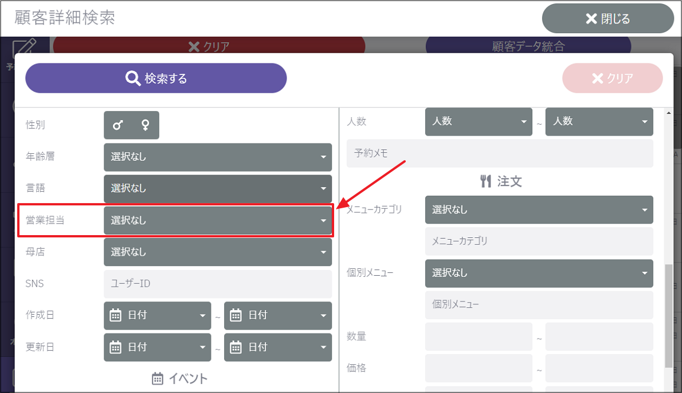
Task: Click the 数量 minimum input field
Action: 479,336
